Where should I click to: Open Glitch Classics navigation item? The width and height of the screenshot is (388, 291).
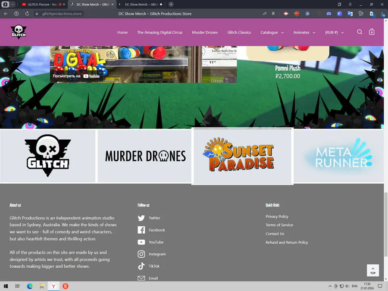point(239,32)
